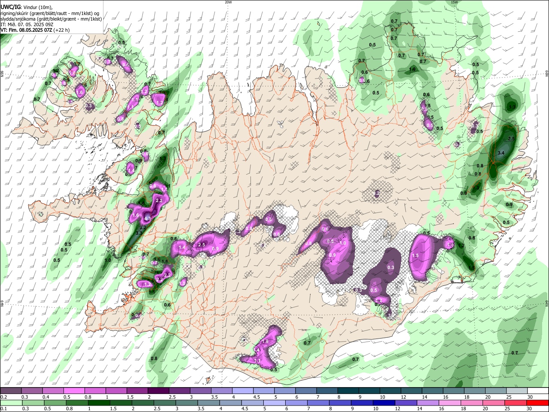The image size is (549, 412).
Task: Click the 3.4 rain value on the map
Action: tap(501, 153)
